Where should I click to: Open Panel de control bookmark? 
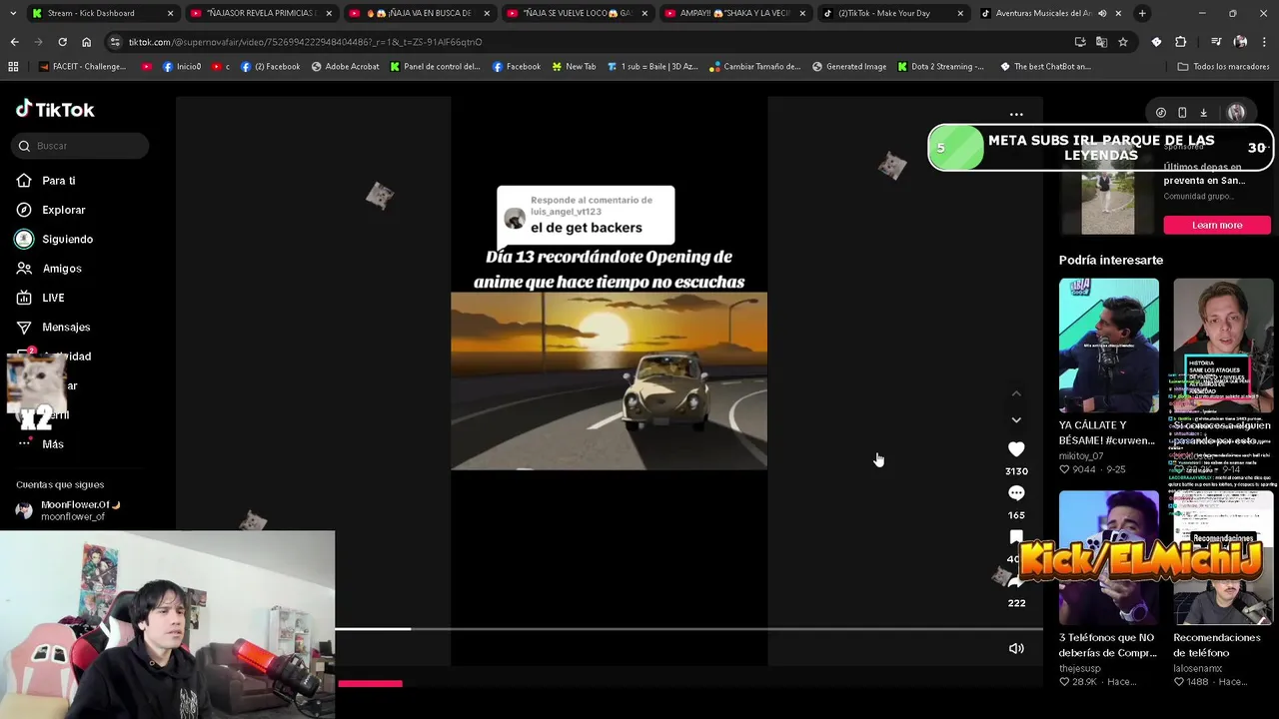(x=435, y=66)
